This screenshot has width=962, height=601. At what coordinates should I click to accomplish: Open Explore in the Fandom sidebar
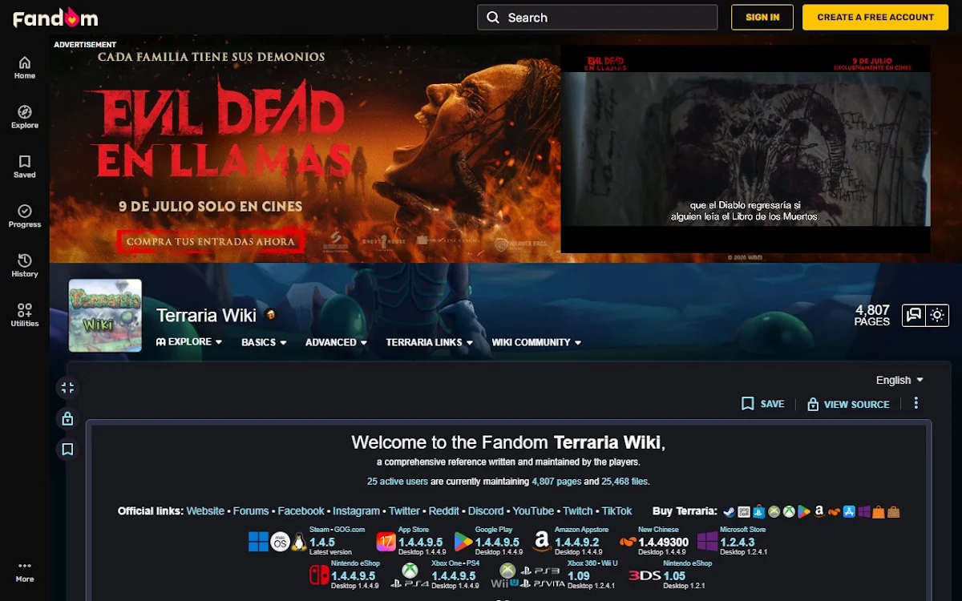coord(25,117)
